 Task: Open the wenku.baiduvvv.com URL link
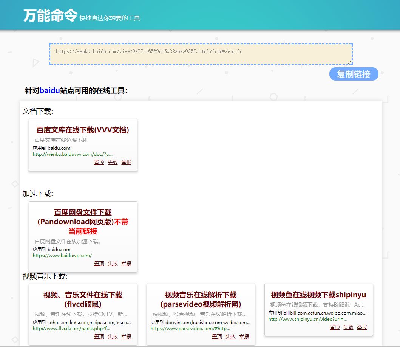click(x=73, y=154)
